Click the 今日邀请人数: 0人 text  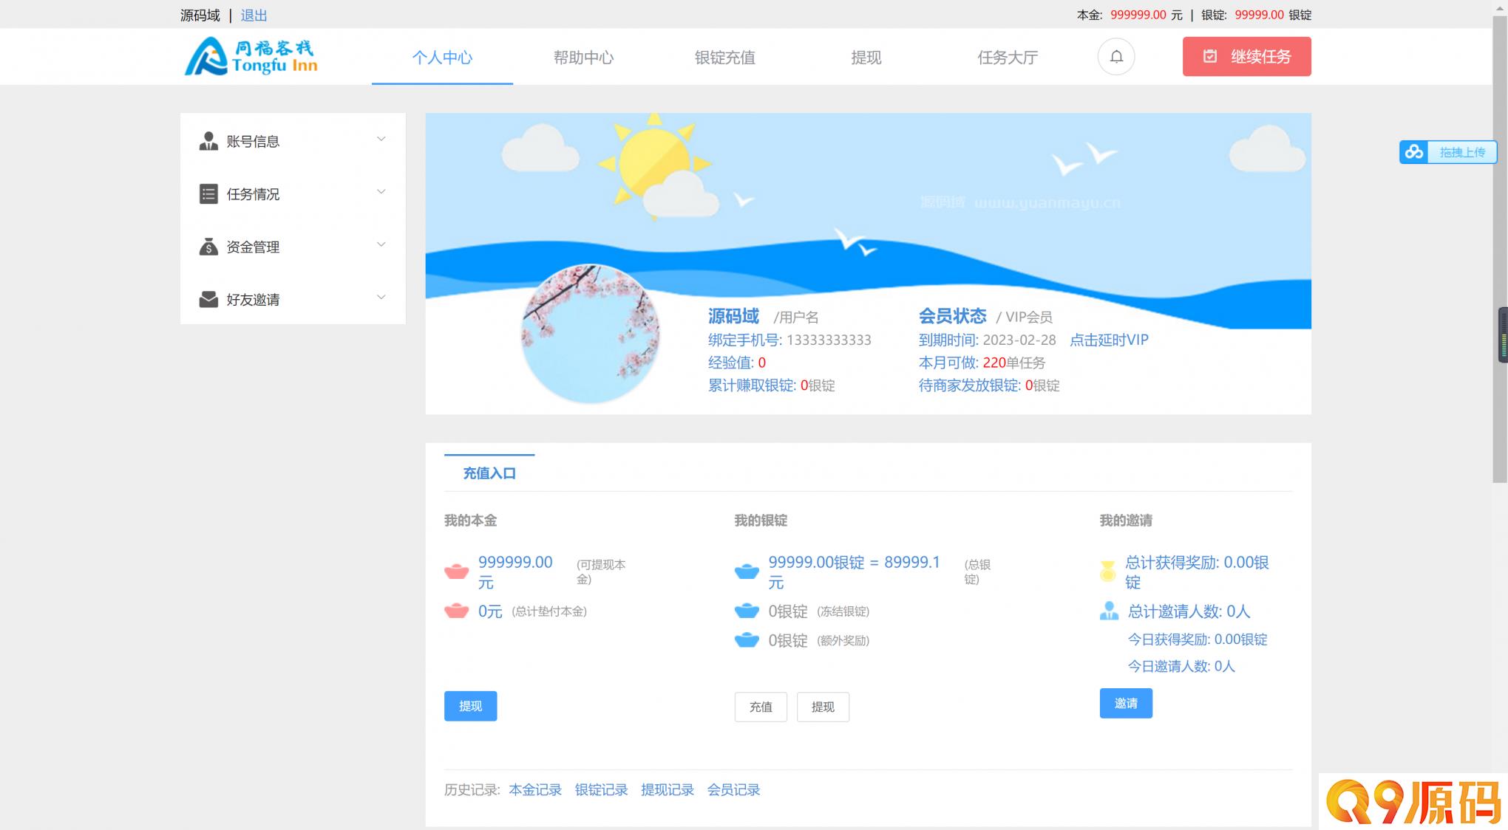(1181, 666)
